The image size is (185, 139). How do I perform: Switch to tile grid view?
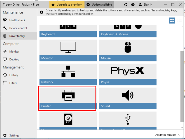pos(172,20)
